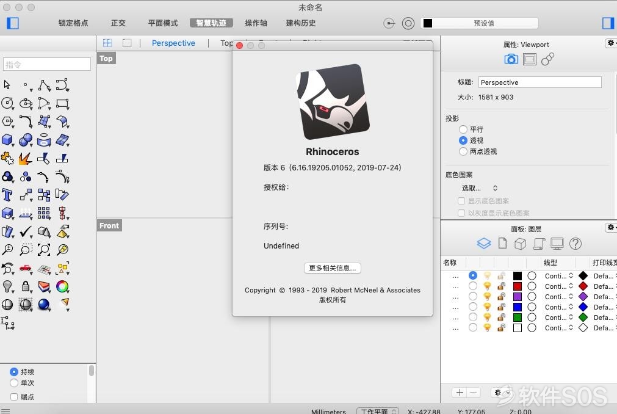The height and width of the screenshot is (414, 617).
Task: Pick the single Point tool
Action: [26, 85]
